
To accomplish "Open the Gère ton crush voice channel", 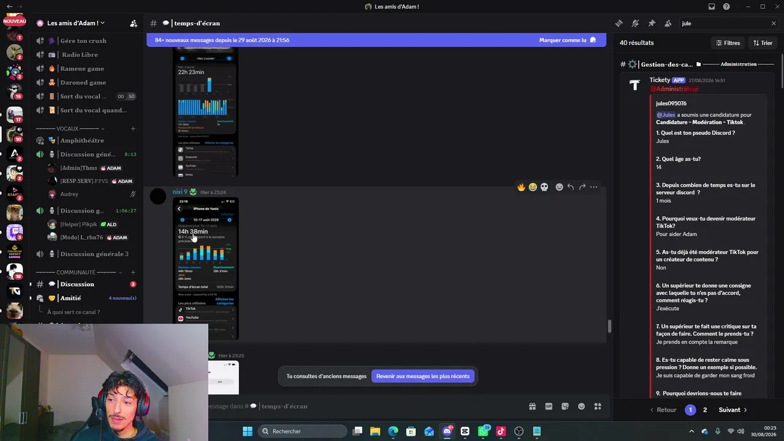I will [x=86, y=41].
